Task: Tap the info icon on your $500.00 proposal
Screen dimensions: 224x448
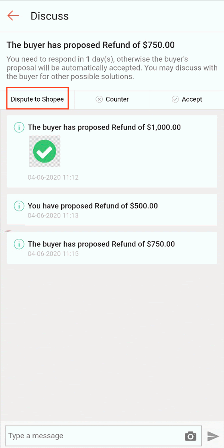Action: tap(19, 206)
